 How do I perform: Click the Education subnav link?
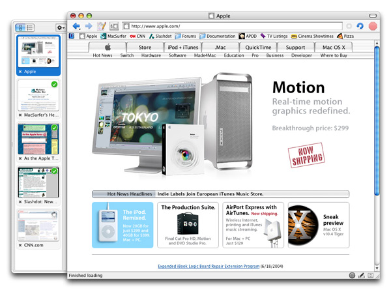pyautogui.click(x=234, y=55)
